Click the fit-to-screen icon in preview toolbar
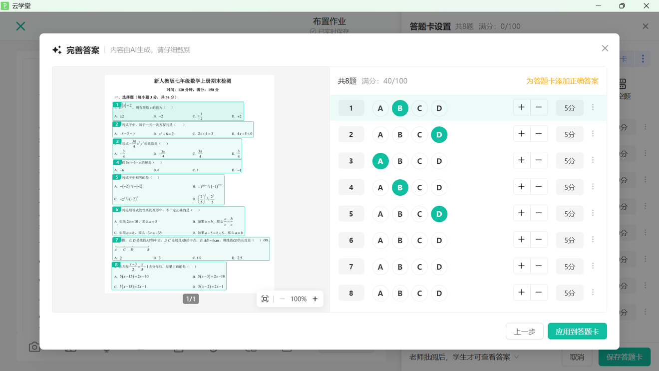659x371 pixels. tap(265, 299)
